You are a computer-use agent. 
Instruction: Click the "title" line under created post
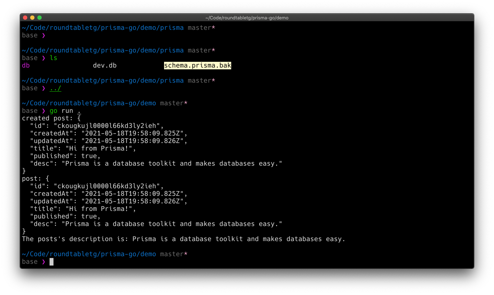point(83,148)
